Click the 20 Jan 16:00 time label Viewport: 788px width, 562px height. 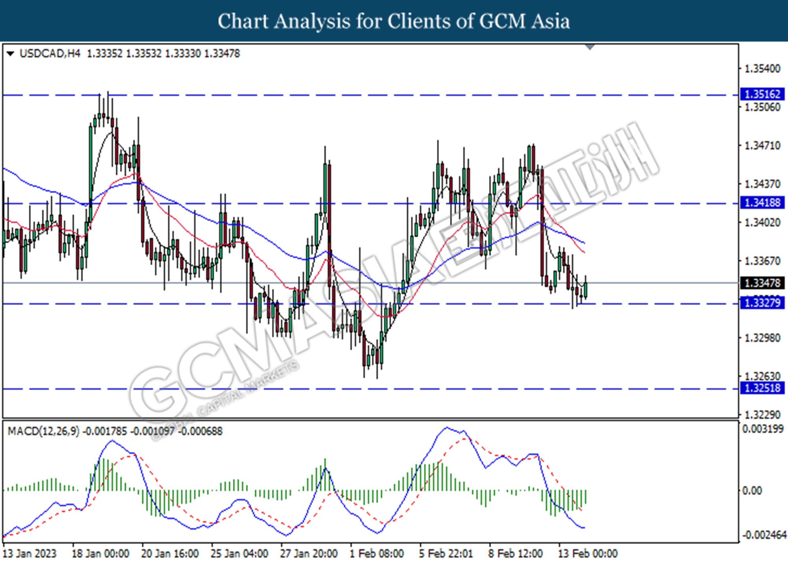tap(170, 554)
